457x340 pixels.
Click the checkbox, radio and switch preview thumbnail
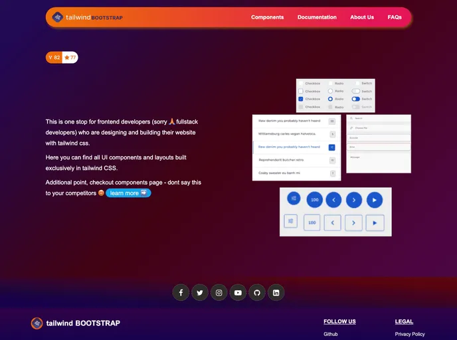pos(335,95)
